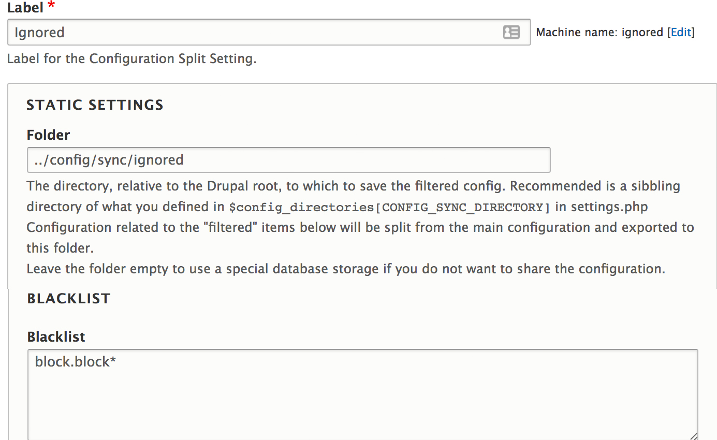Click the "Machine name: ignored" text
The width and height of the screenshot is (717, 440).
pyautogui.click(x=599, y=32)
